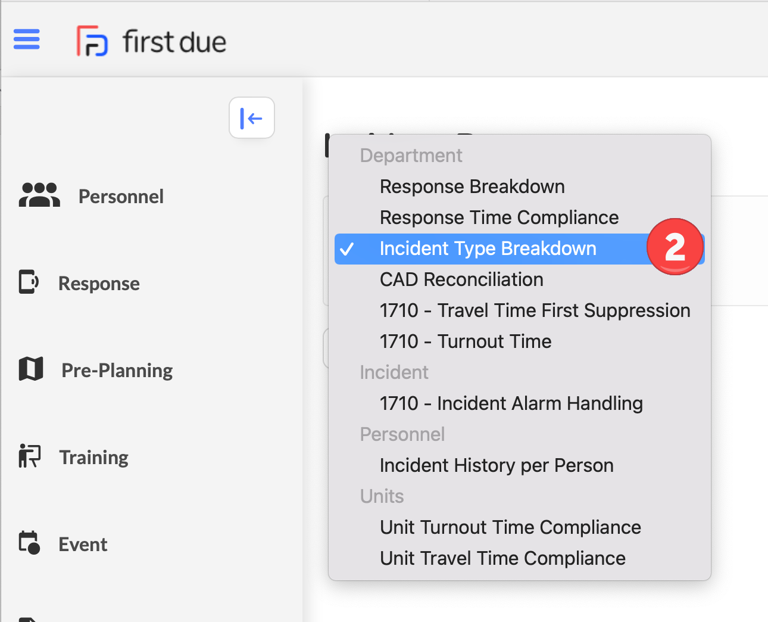Click the Response device icon
This screenshot has width=768, height=622.
click(x=29, y=282)
